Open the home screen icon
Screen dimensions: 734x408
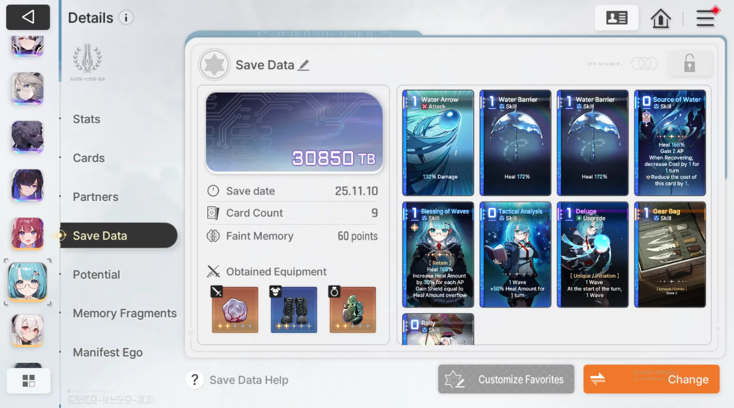[x=661, y=18]
